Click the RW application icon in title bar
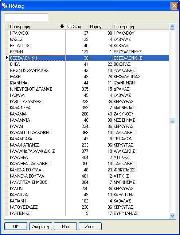Viewport: 180px width, 235px height. tap(4, 6)
